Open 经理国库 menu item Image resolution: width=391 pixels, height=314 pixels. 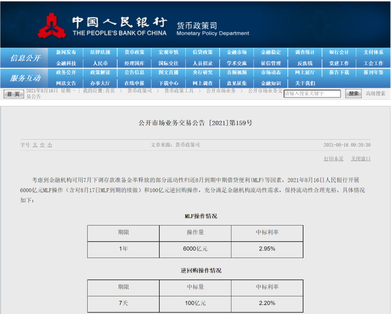[134, 64]
